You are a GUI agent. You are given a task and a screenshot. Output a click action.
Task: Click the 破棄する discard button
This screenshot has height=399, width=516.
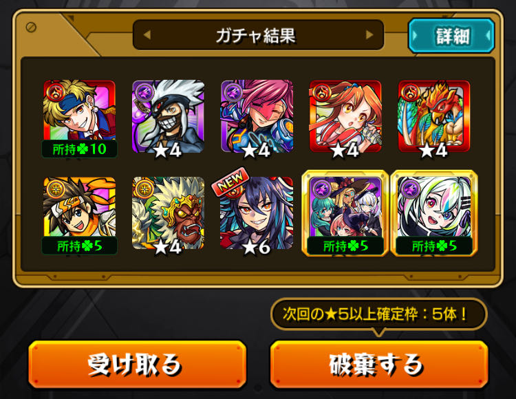(x=379, y=364)
